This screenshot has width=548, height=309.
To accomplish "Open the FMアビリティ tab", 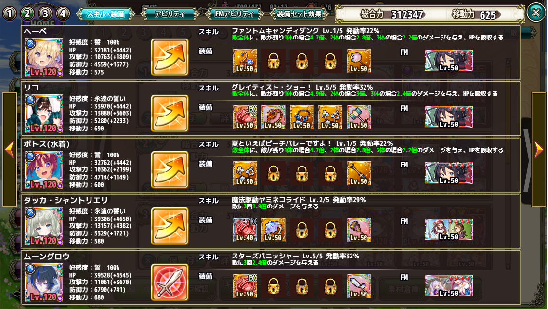I will point(235,14).
